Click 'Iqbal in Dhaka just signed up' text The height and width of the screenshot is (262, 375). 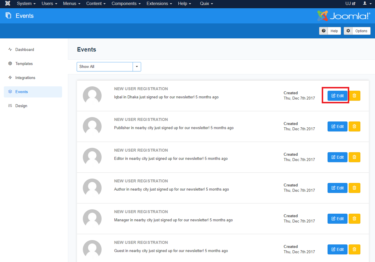point(166,97)
